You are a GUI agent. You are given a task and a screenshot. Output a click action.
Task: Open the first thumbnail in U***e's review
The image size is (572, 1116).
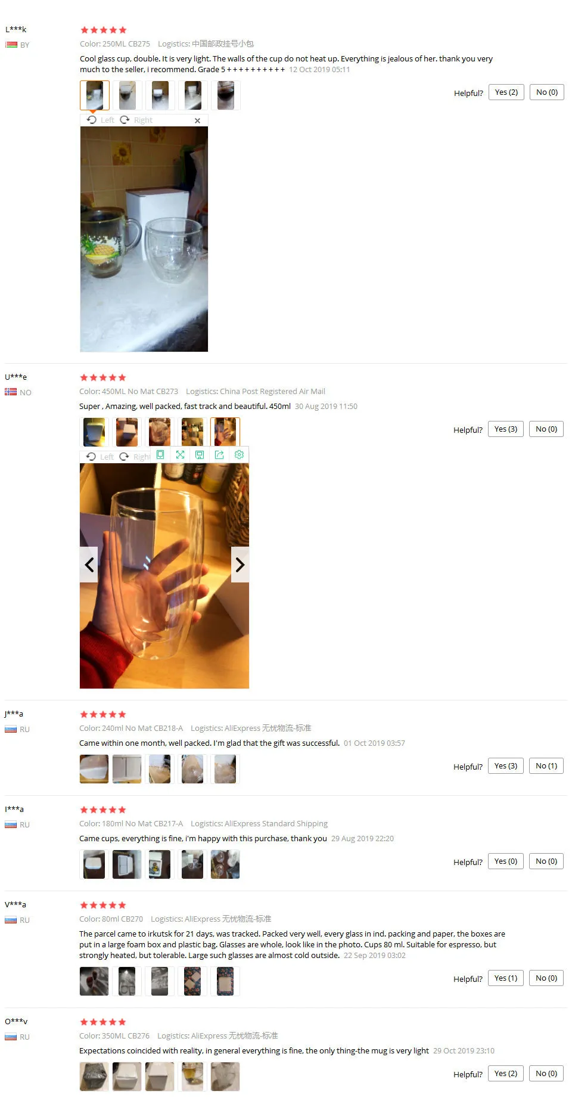[x=94, y=432]
